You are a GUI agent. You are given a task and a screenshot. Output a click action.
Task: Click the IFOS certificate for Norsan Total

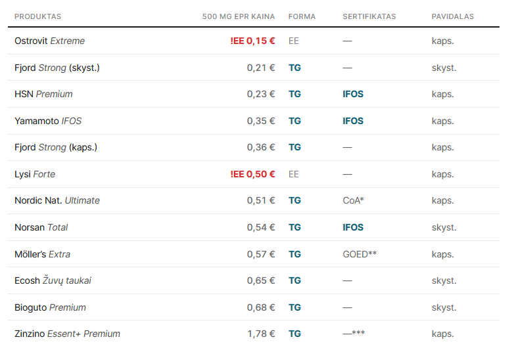(353, 227)
